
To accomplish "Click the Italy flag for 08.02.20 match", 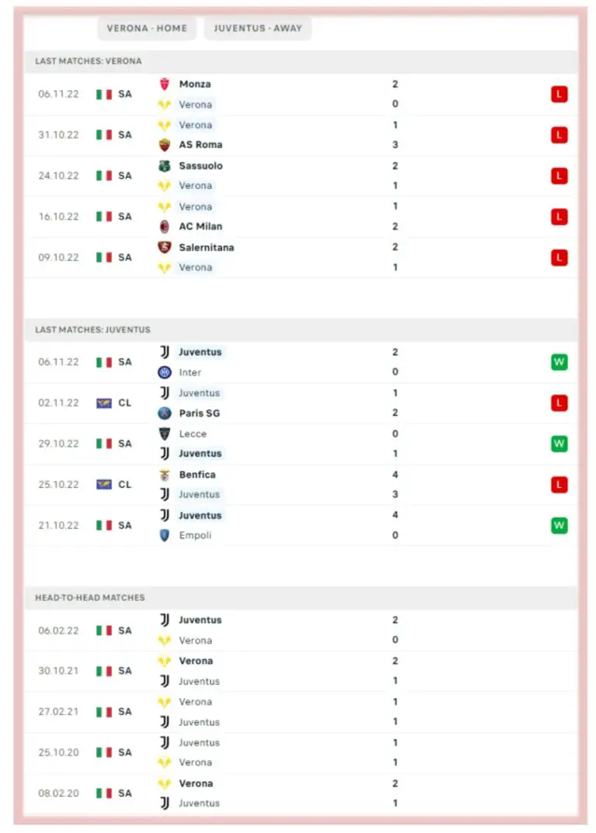I will tap(104, 793).
